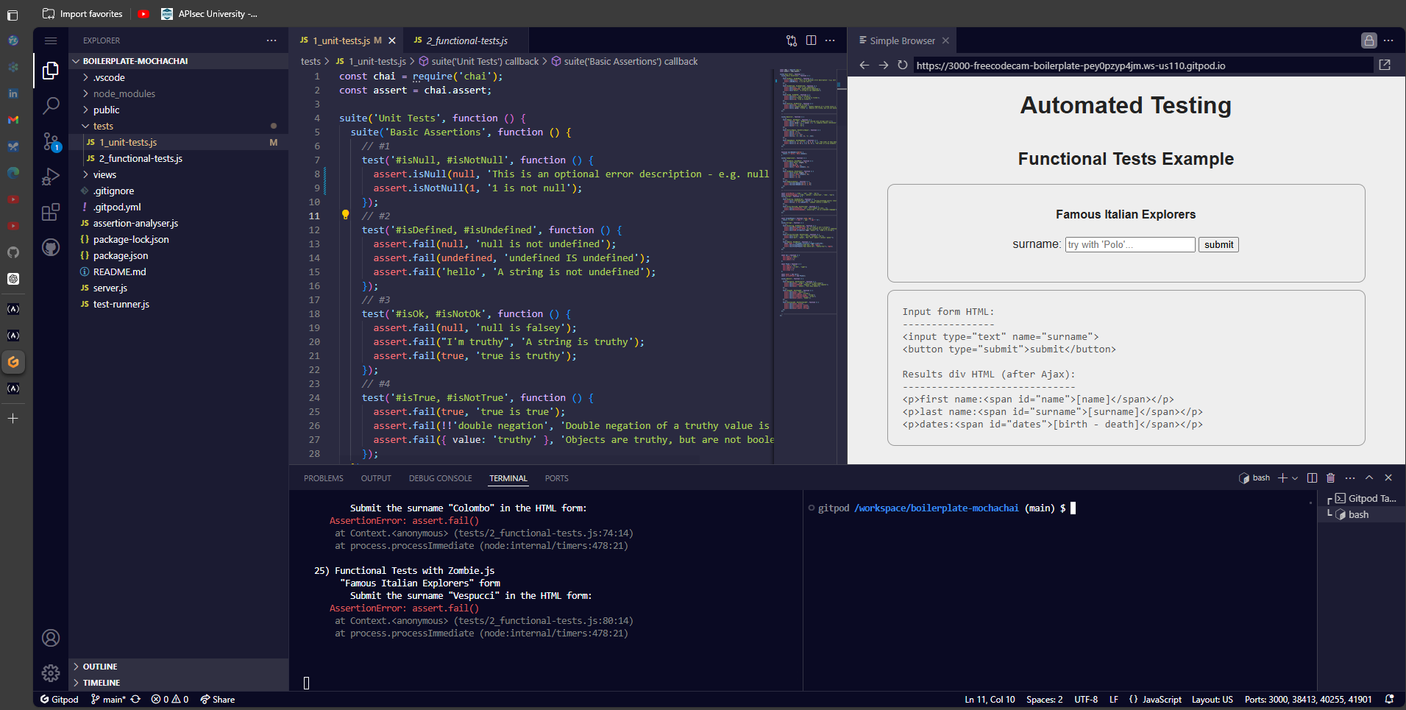Create a new terminal with the plus icon
The width and height of the screenshot is (1406, 710).
click(1282, 478)
